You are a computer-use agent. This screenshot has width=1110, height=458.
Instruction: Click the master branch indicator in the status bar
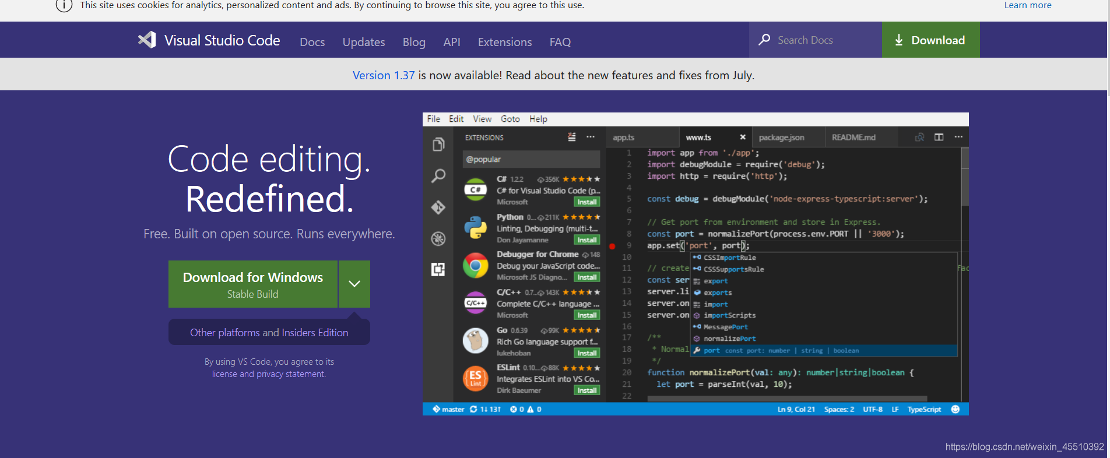click(448, 409)
